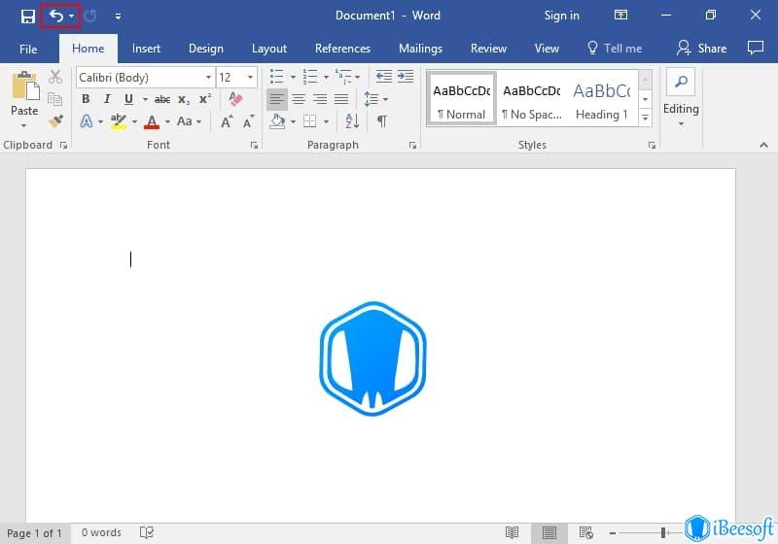Click the Copy icon
Image resolution: width=778 pixels, height=544 pixels.
click(x=55, y=99)
